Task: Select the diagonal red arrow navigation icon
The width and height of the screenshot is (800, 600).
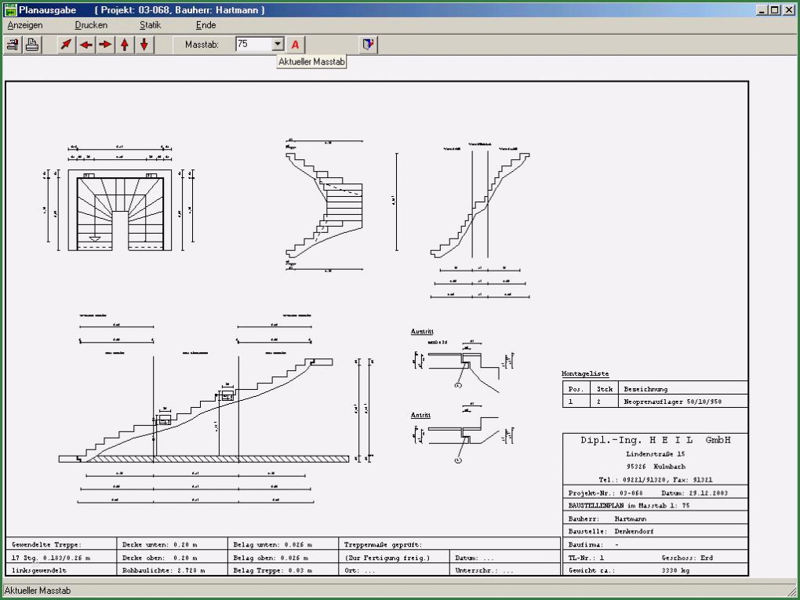Action: point(66,44)
